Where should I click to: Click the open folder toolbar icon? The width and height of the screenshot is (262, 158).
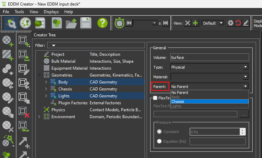point(71,23)
